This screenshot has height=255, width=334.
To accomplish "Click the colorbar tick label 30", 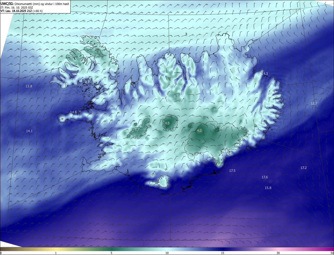I will (x=278, y=253).
